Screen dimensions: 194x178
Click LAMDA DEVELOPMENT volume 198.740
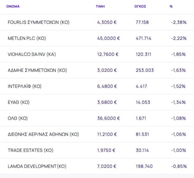pos(145,166)
